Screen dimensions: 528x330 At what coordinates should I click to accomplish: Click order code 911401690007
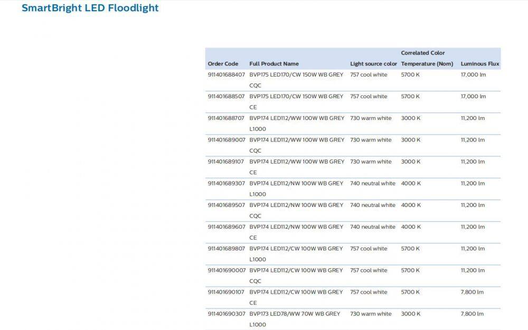(227, 270)
